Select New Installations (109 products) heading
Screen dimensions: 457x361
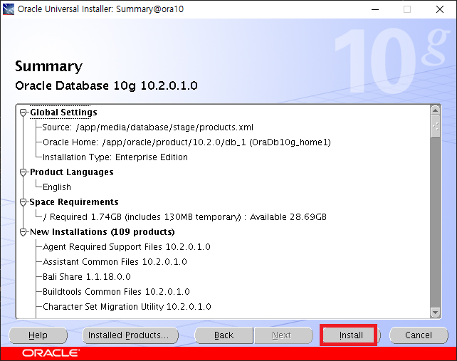[x=103, y=232]
